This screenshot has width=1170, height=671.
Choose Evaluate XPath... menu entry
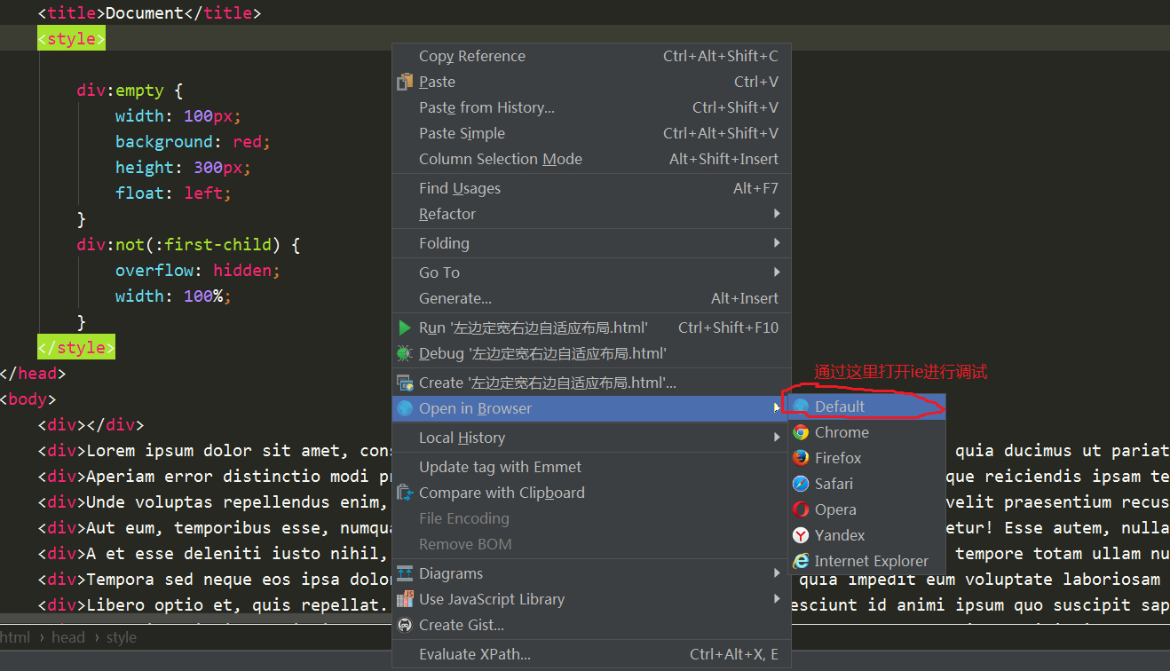click(x=591, y=654)
